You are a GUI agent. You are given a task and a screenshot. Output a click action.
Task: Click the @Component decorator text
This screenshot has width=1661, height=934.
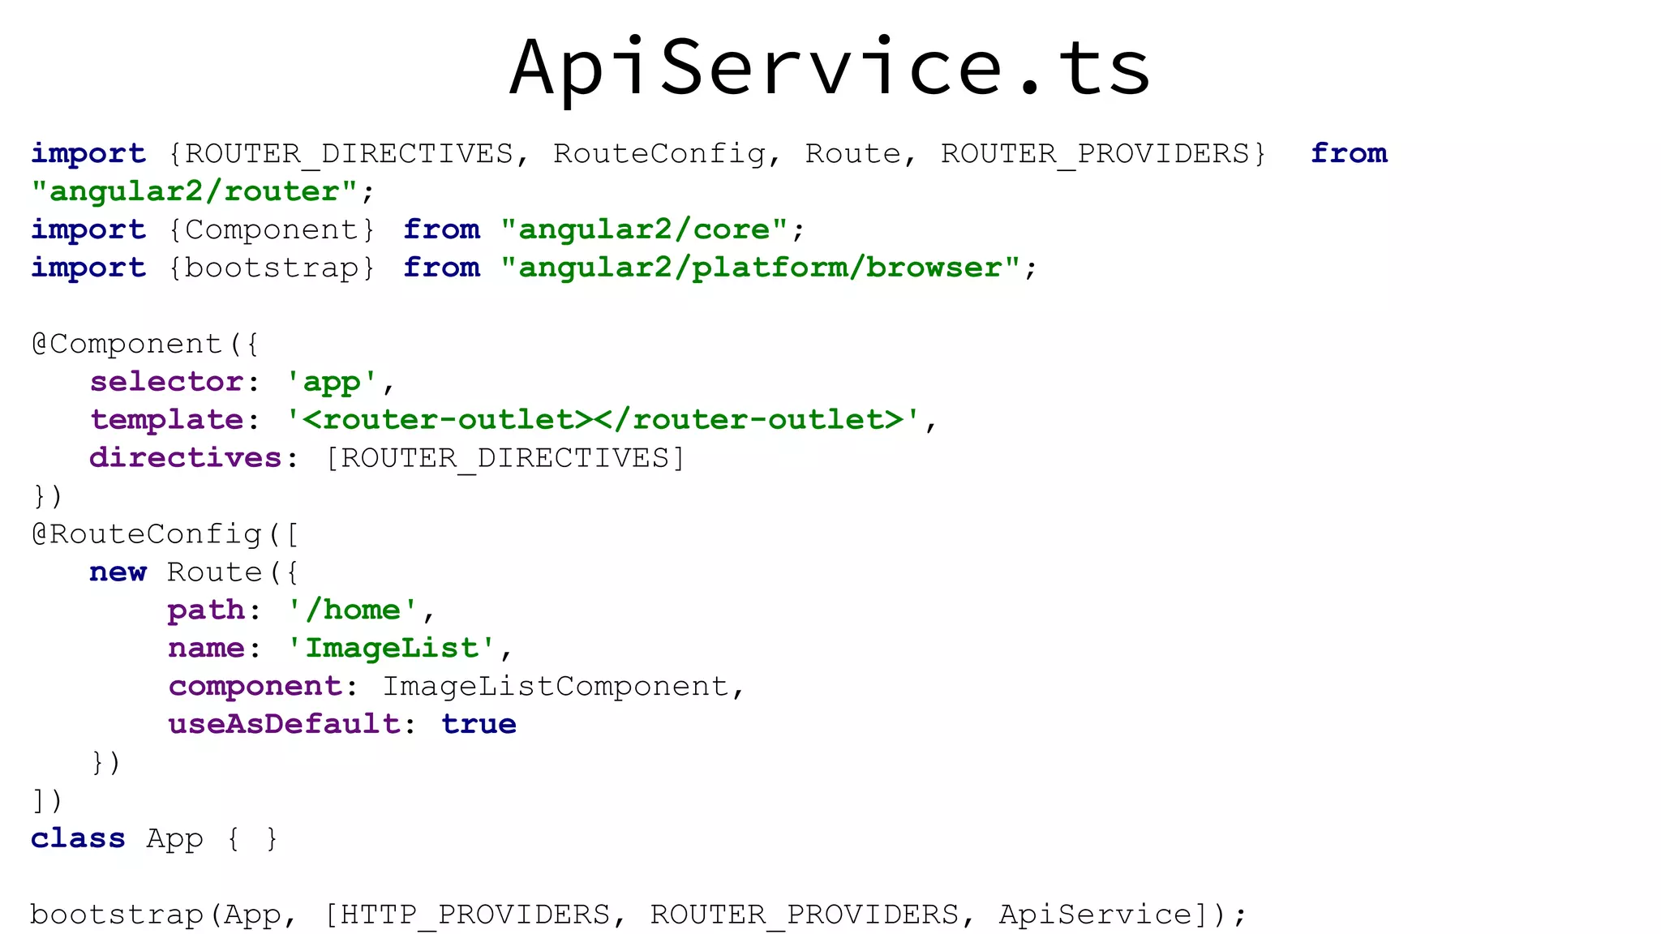tap(127, 344)
